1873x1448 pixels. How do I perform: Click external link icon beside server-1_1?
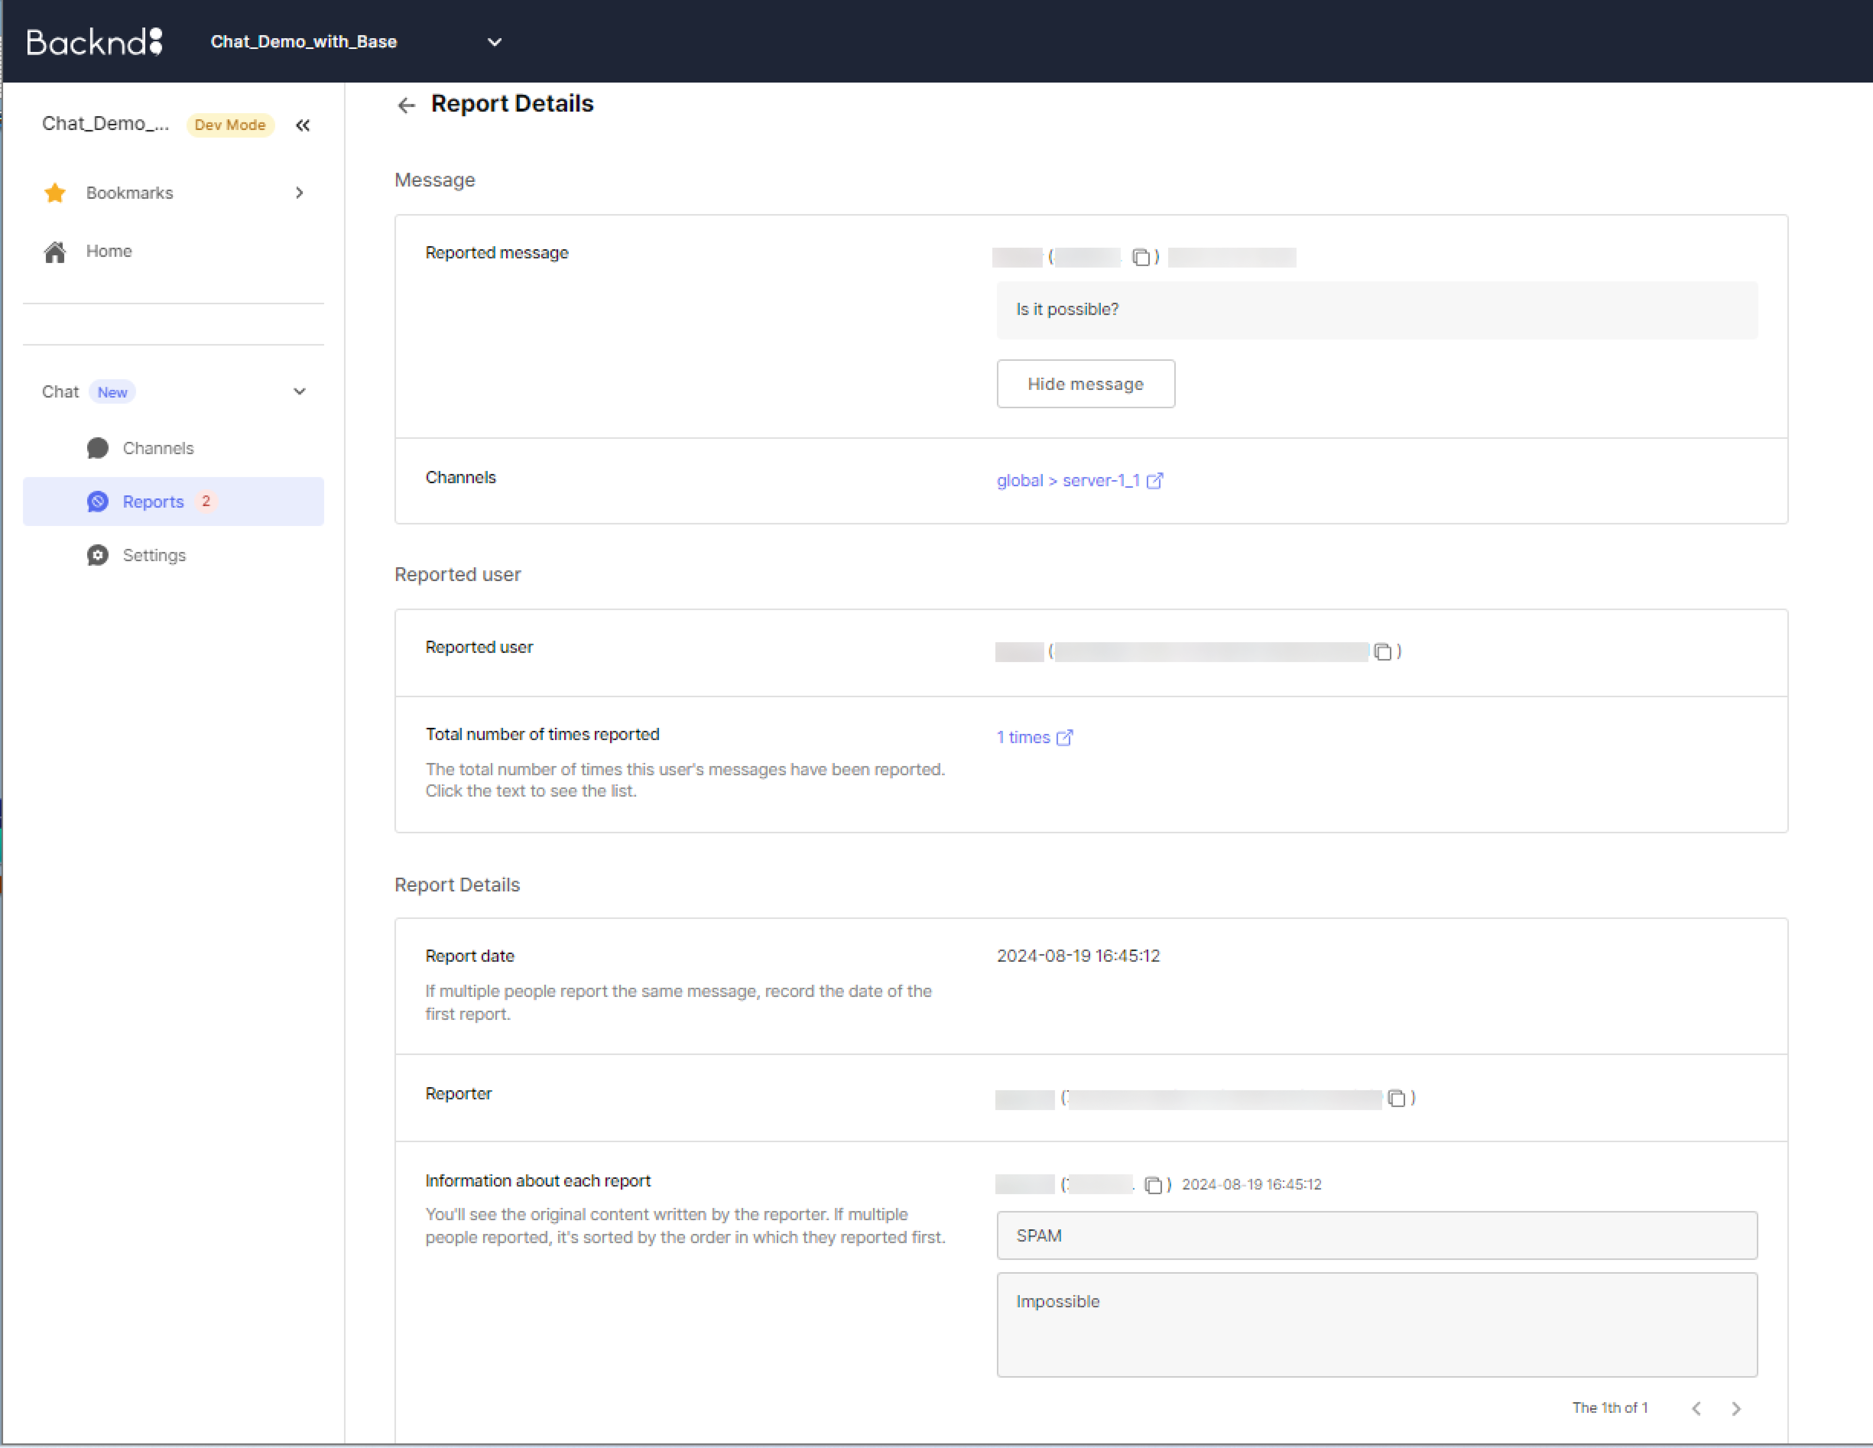point(1154,481)
